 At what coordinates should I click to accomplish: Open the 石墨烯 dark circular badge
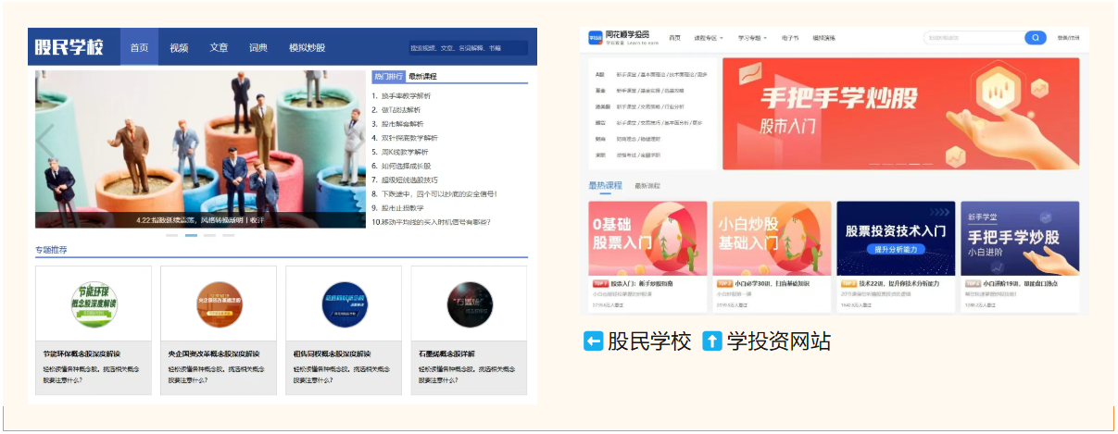(469, 304)
